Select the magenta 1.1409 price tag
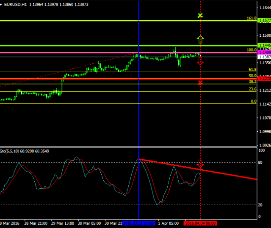271x228 pixels. pyautogui.click(x=264, y=52)
